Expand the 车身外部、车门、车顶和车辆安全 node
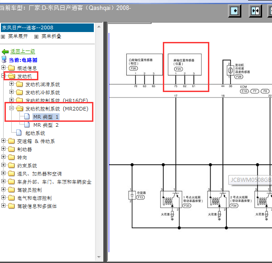The image size is (272, 263). pos(3,181)
